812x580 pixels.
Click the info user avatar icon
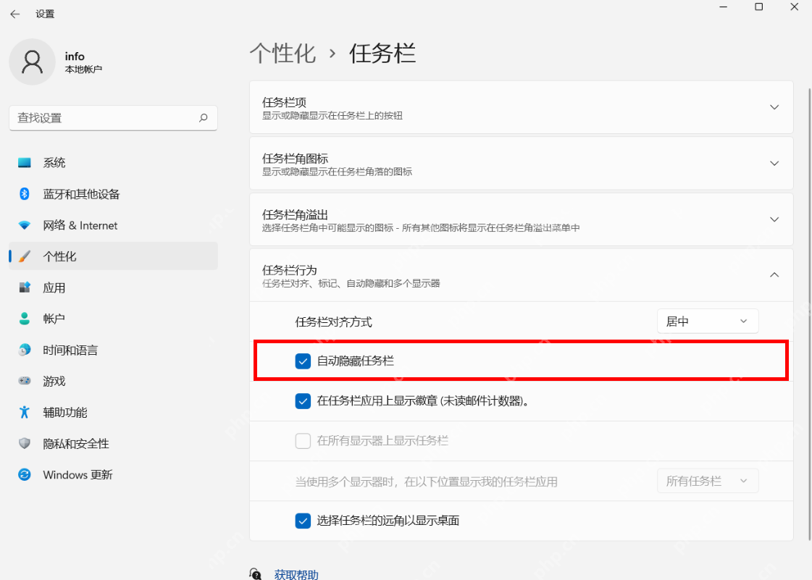tap(32, 62)
